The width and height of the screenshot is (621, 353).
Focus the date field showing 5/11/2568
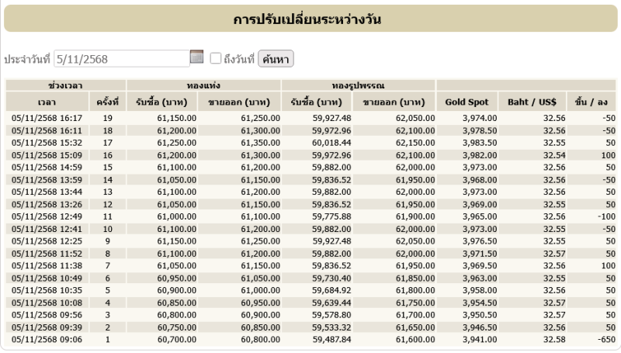121,58
